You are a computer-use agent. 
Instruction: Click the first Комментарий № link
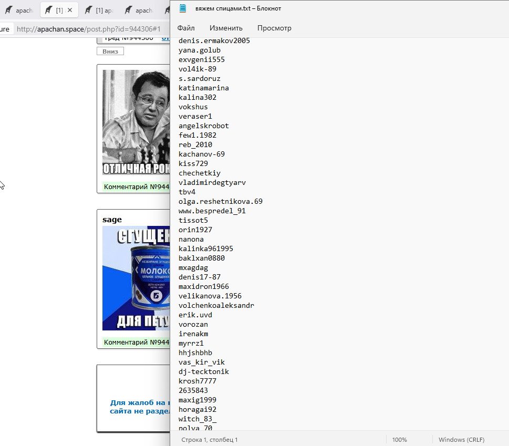(x=136, y=186)
